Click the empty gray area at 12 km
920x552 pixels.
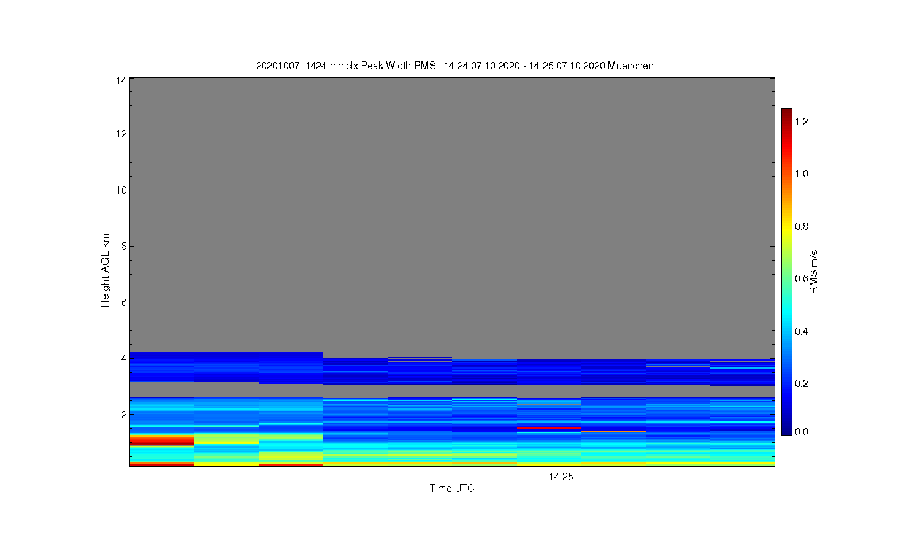click(x=452, y=134)
